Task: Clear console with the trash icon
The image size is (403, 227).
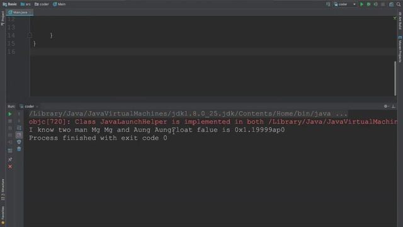Action: 19,149
